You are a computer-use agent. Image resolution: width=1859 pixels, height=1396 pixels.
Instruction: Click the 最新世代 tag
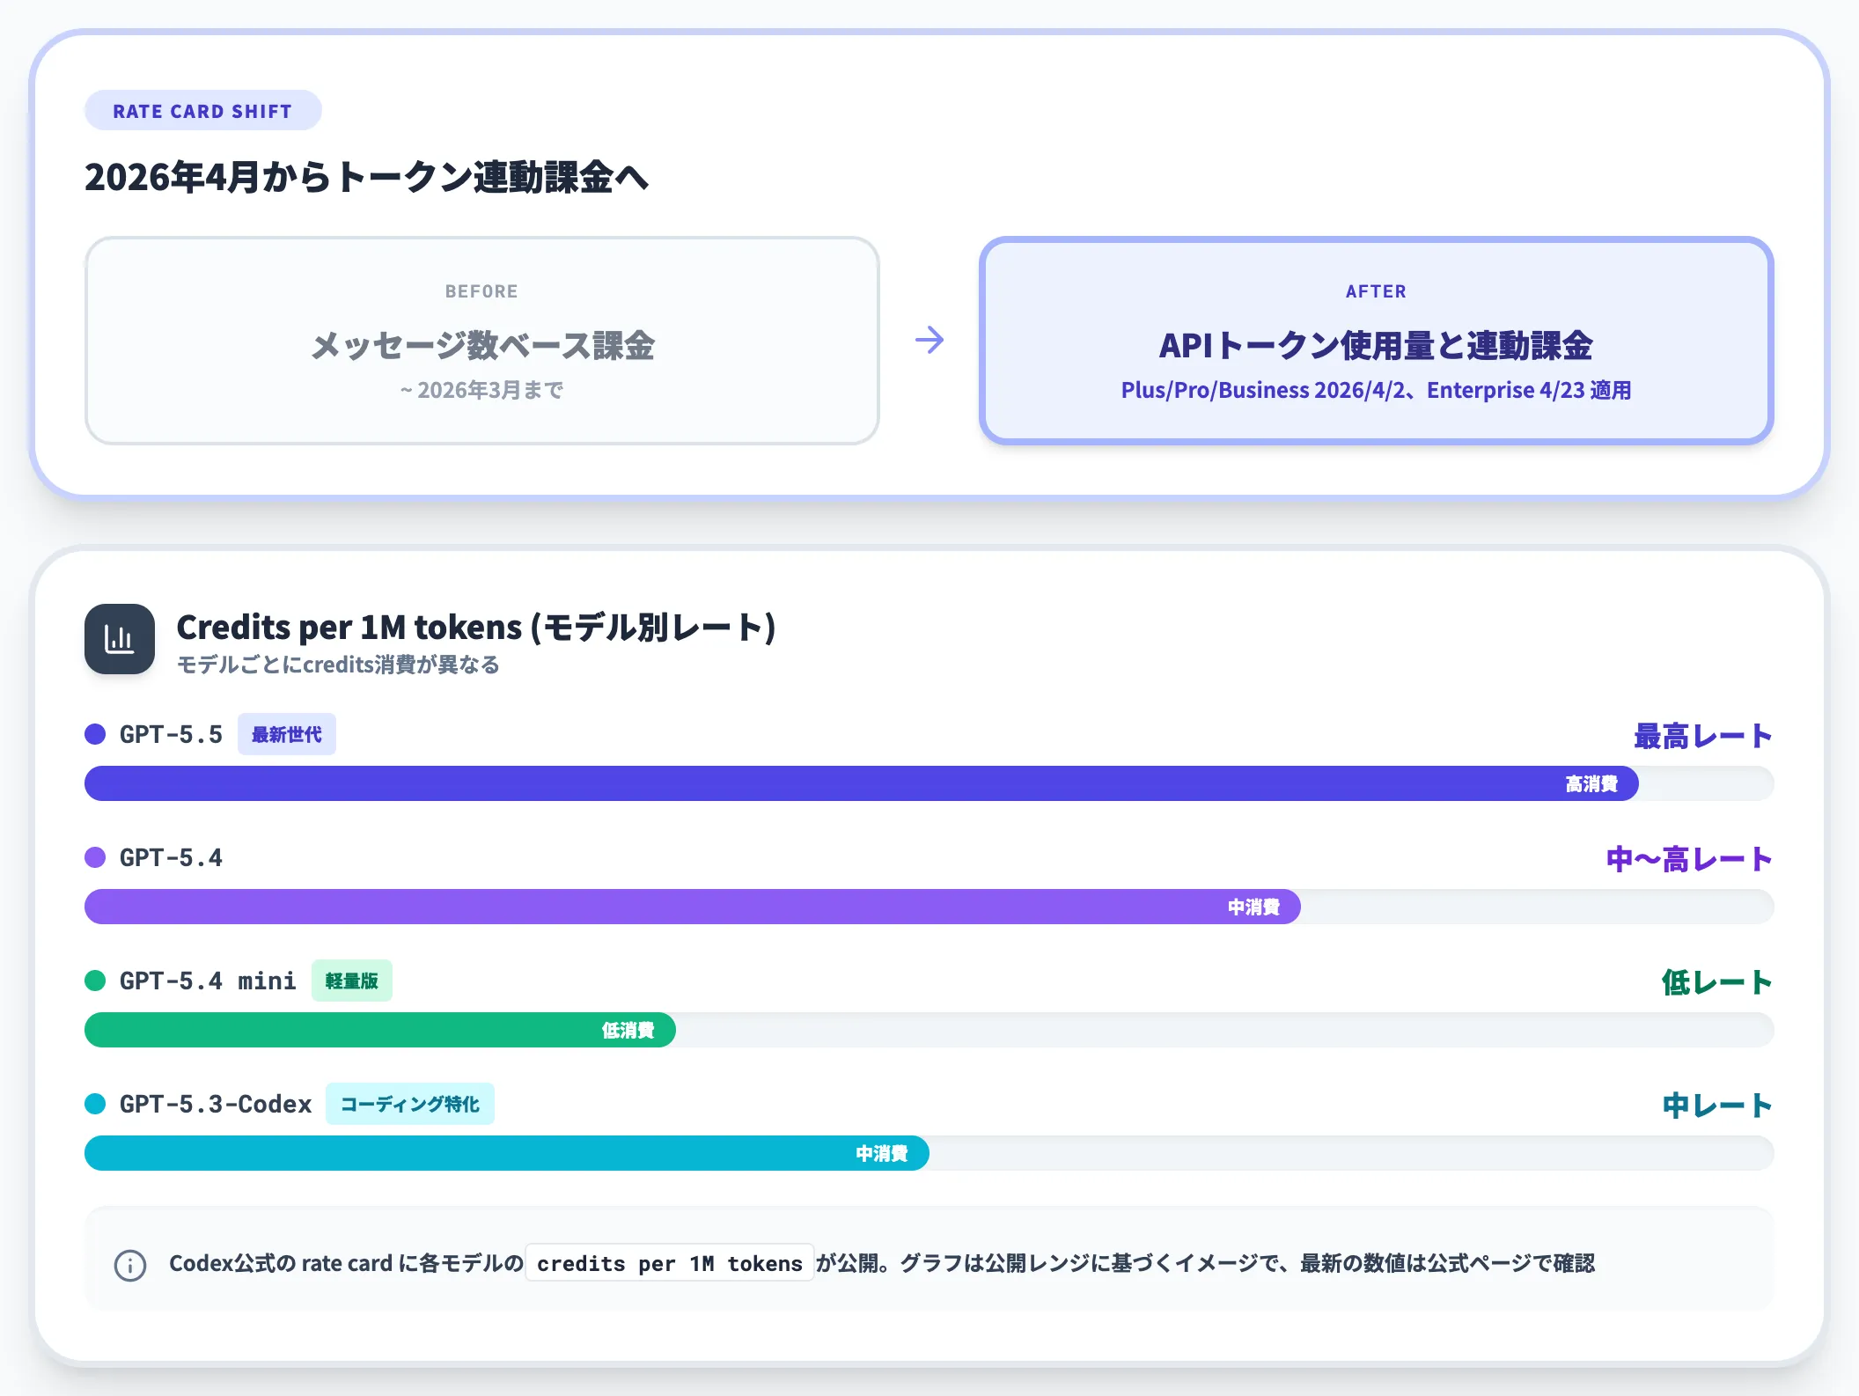point(287,734)
